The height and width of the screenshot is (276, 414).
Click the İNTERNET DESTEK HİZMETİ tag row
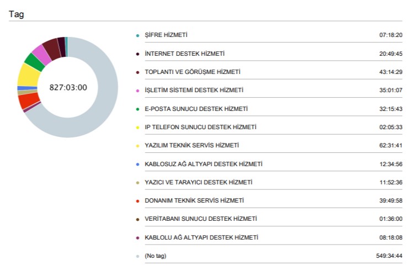point(269,54)
